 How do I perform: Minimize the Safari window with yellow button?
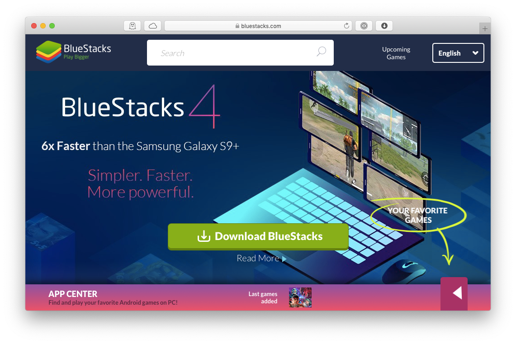coord(43,26)
